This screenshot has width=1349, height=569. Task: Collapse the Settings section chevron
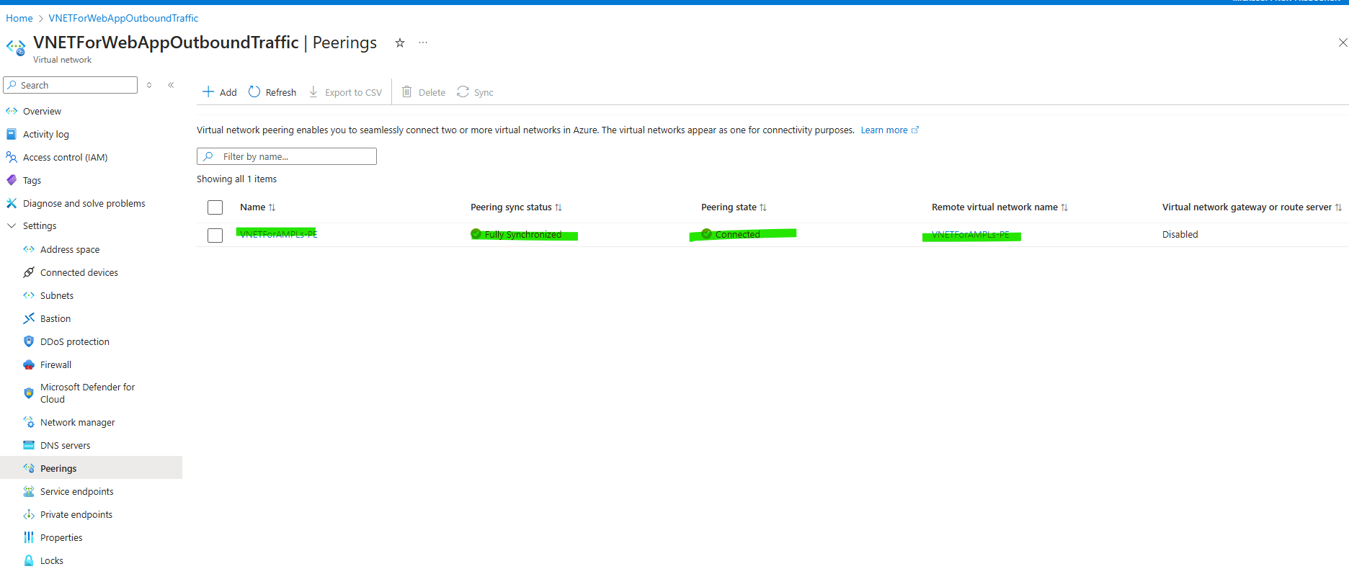tap(12, 225)
